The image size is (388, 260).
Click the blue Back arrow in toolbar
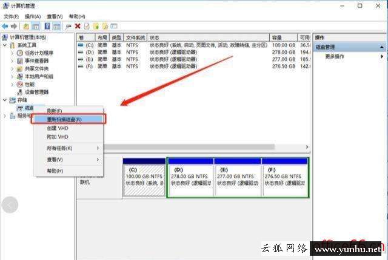click(x=5, y=26)
